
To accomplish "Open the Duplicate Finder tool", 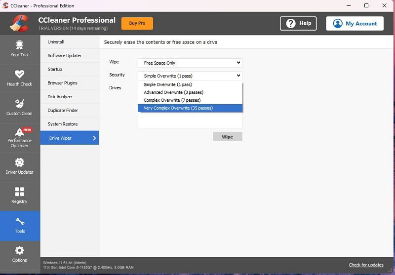I will (70, 110).
